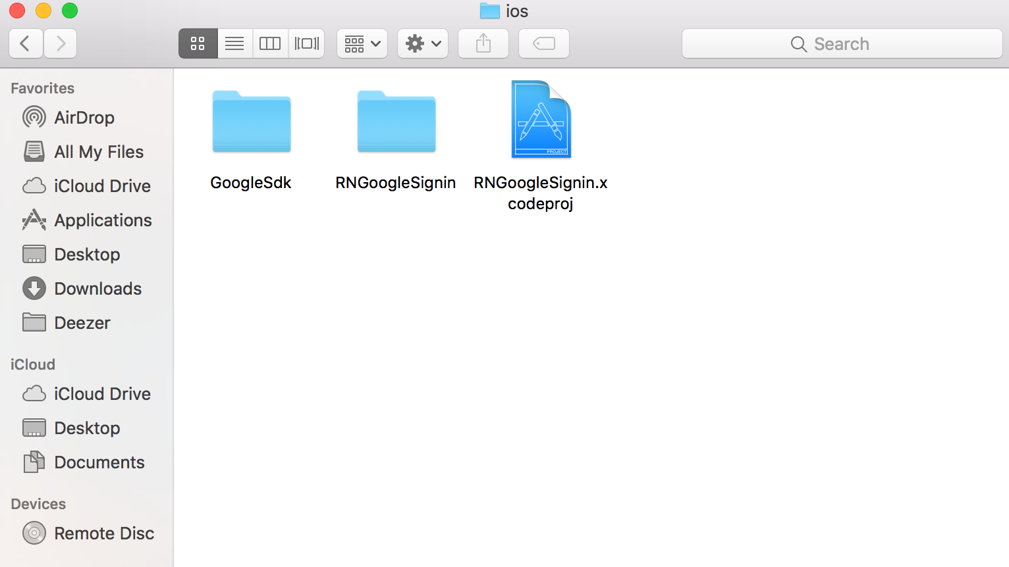Go to Downloads in sidebar
1009x567 pixels.
point(97,289)
